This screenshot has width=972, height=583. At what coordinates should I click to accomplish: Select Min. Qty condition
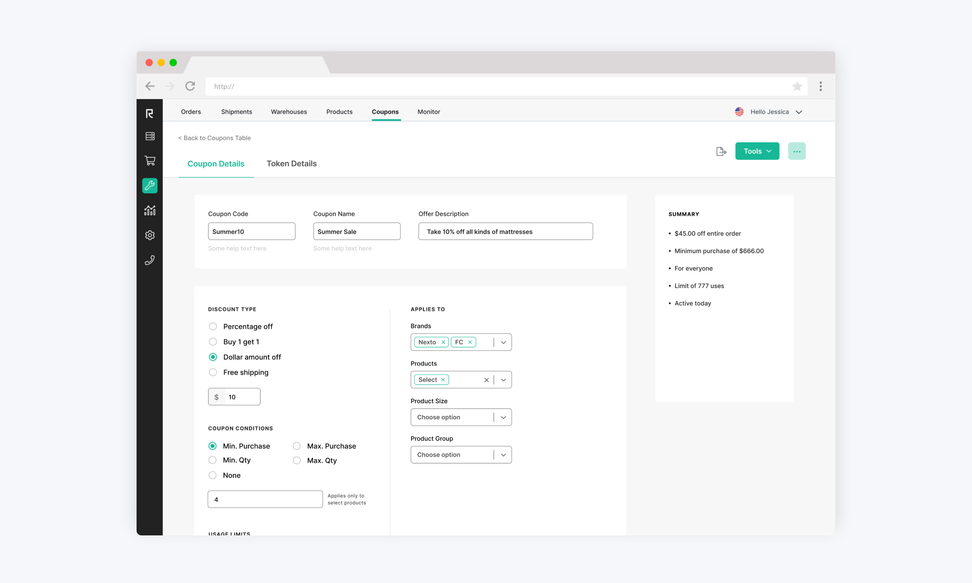click(x=212, y=460)
